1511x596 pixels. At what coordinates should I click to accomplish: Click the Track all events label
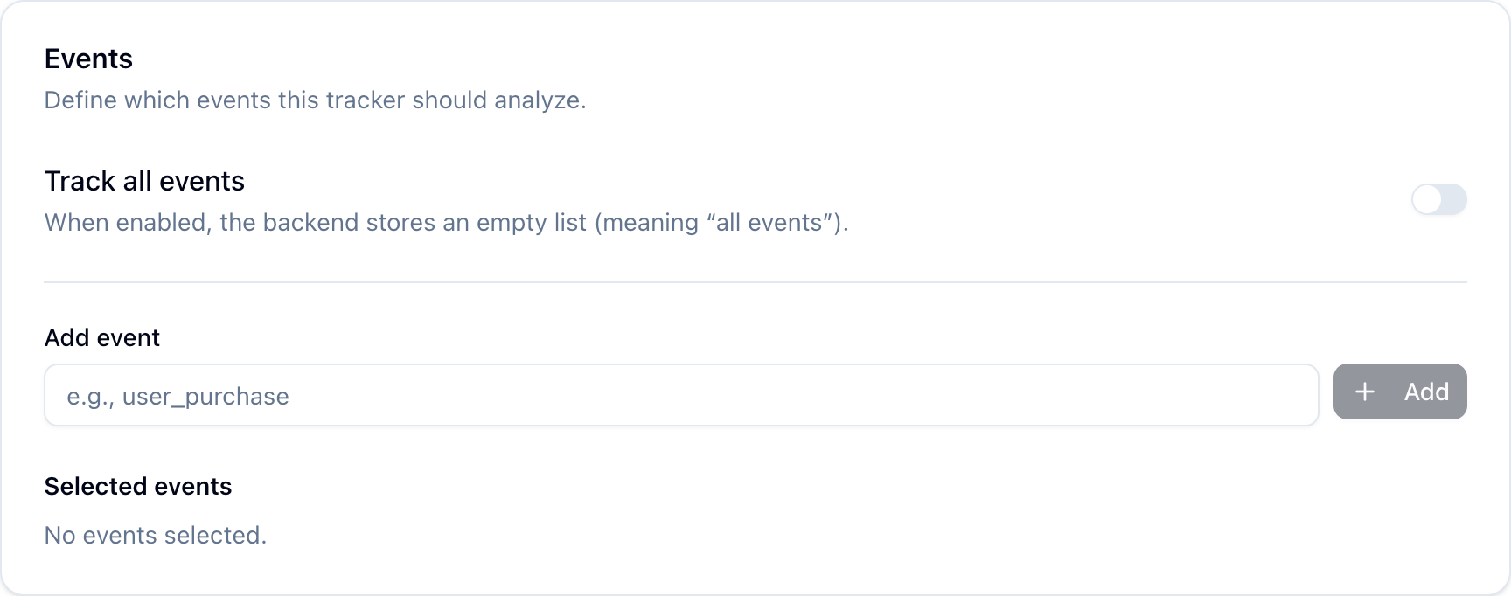[144, 181]
